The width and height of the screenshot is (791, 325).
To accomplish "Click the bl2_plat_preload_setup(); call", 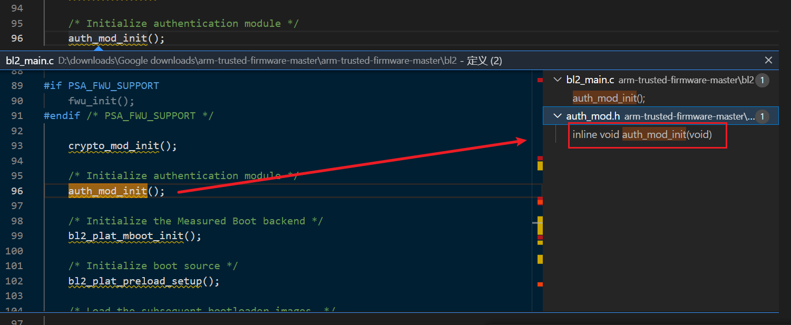I will point(144,281).
